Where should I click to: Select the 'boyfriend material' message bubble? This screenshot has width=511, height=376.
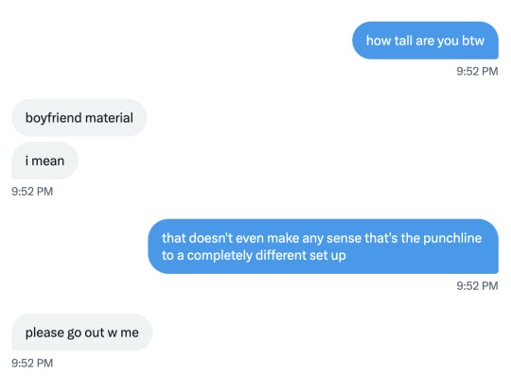[79, 117]
